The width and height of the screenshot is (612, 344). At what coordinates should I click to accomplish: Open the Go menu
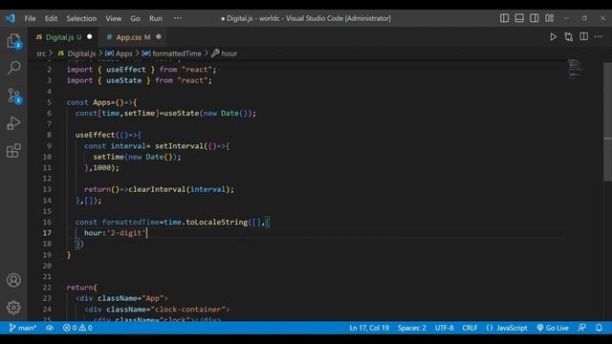[135, 18]
